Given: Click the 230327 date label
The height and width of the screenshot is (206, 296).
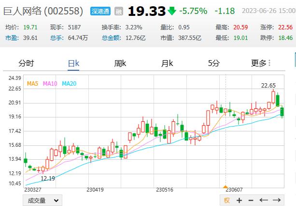Looking at the screenshot, I should (x=33, y=190).
